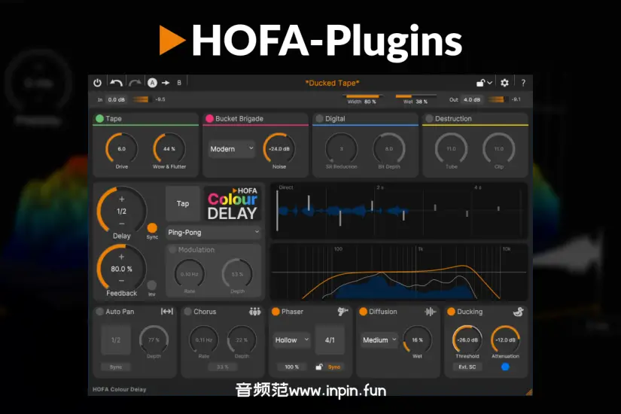Copy A to B with the arrow icon
The width and height of the screenshot is (621, 414).
[166, 83]
